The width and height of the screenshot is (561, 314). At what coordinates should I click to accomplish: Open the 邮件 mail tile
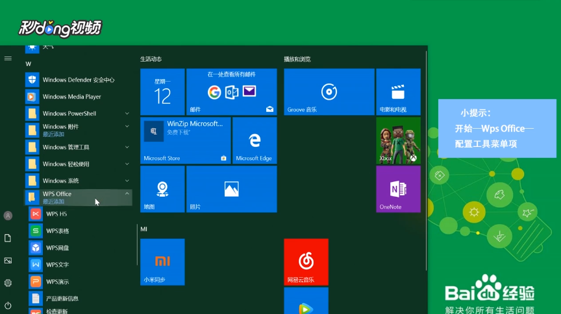click(232, 92)
